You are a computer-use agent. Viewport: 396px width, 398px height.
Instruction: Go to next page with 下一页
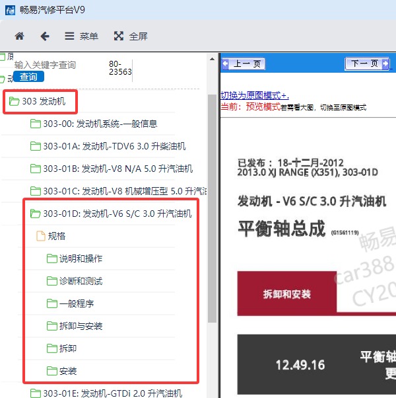367,63
